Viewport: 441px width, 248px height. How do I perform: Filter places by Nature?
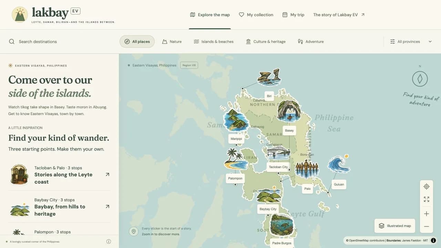[x=172, y=42]
